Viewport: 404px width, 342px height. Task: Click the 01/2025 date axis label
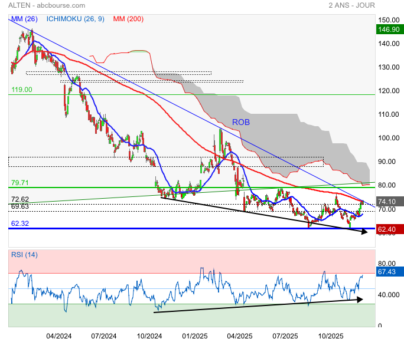(x=195, y=336)
